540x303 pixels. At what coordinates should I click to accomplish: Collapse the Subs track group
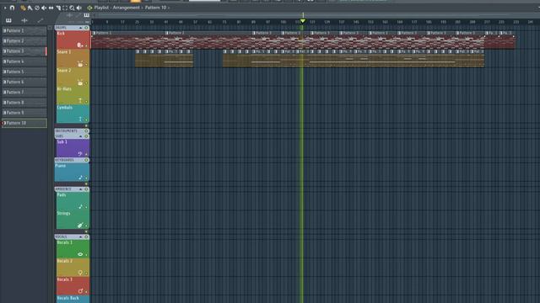coord(81,136)
